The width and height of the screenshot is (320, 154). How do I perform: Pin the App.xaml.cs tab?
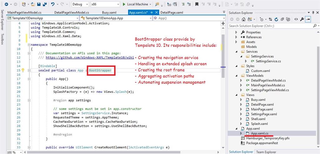point(152,12)
